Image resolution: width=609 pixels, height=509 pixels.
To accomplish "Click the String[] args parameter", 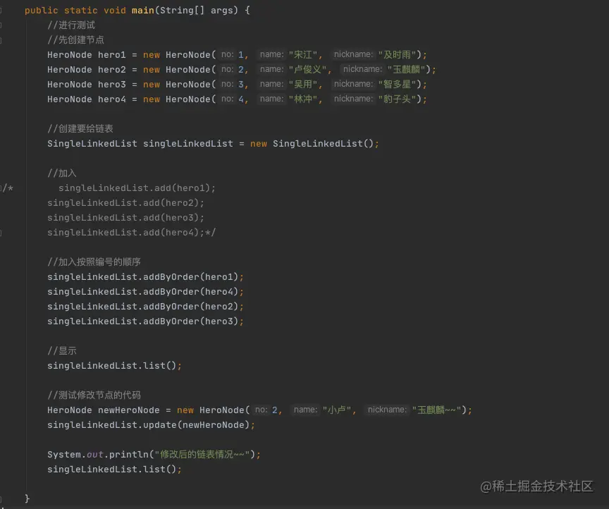I will tap(199, 10).
